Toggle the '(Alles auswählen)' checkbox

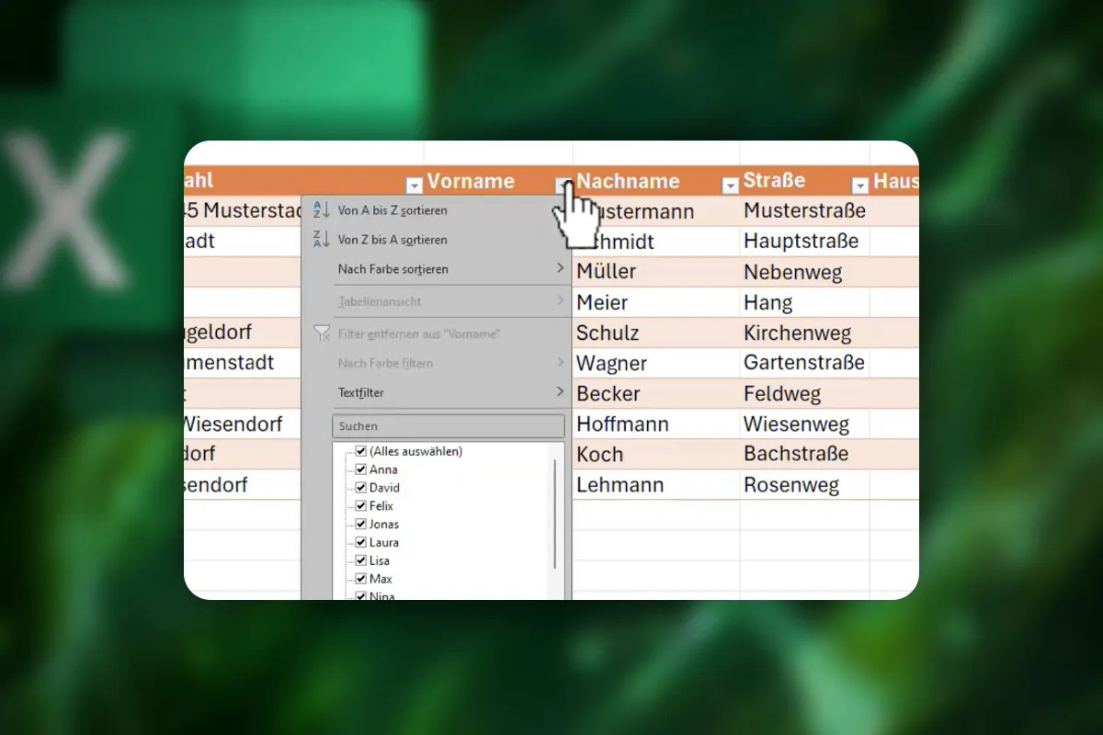[361, 451]
